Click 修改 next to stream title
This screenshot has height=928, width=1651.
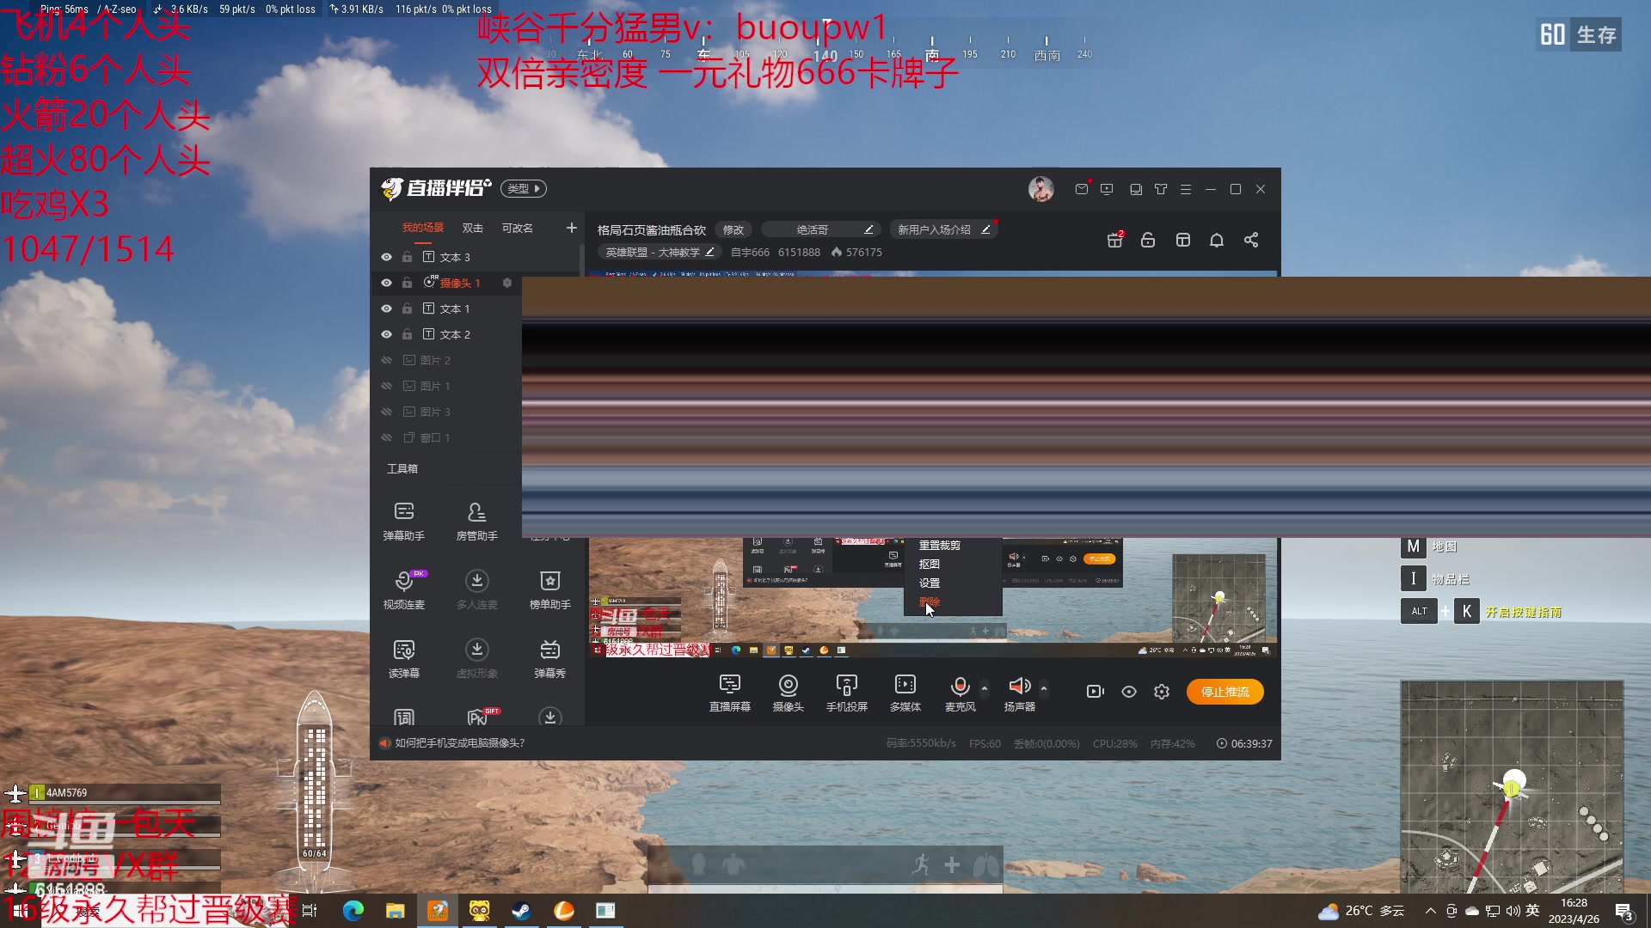(733, 229)
